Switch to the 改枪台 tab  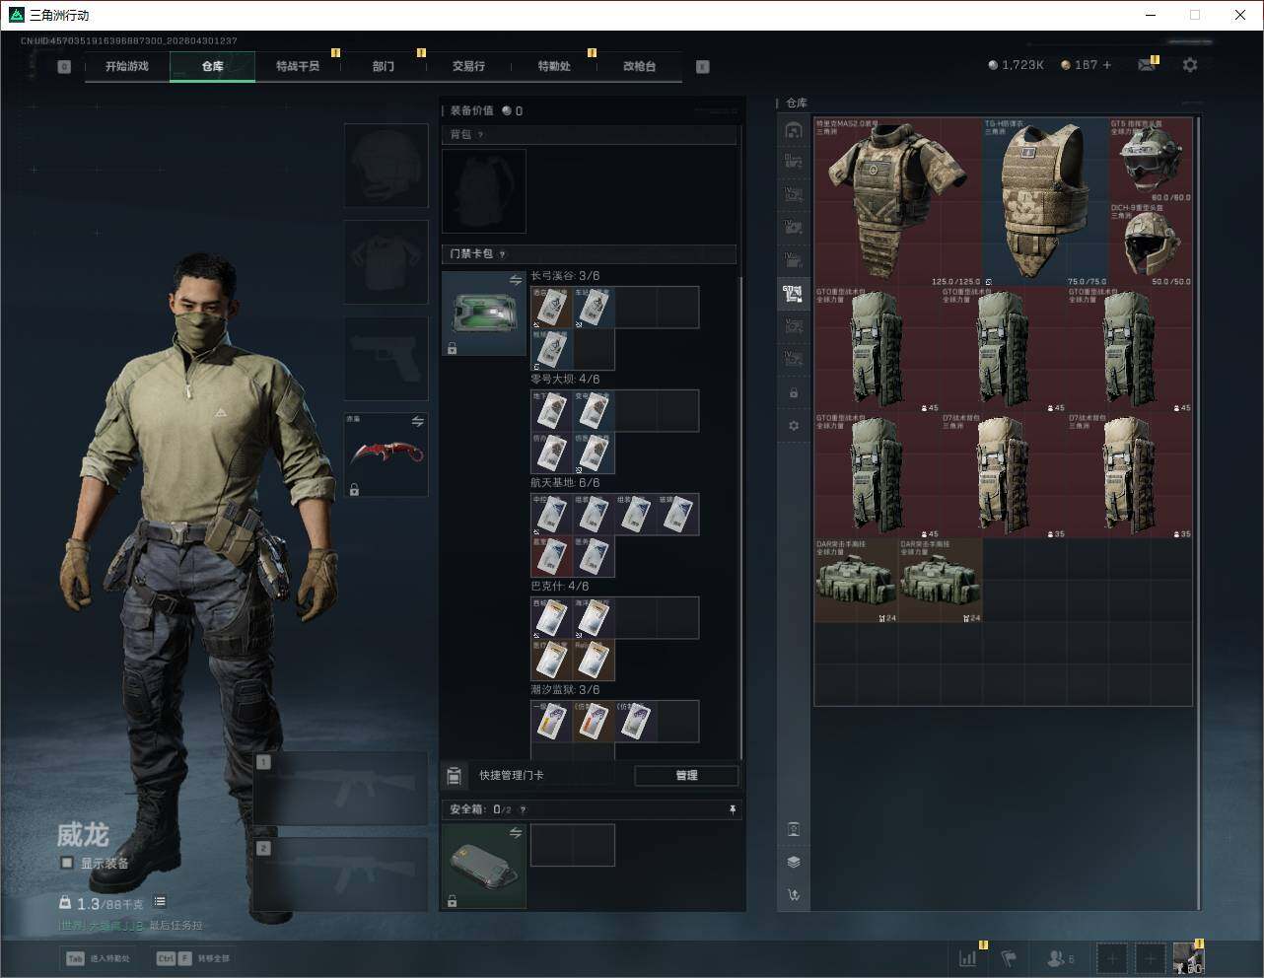click(x=639, y=66)
